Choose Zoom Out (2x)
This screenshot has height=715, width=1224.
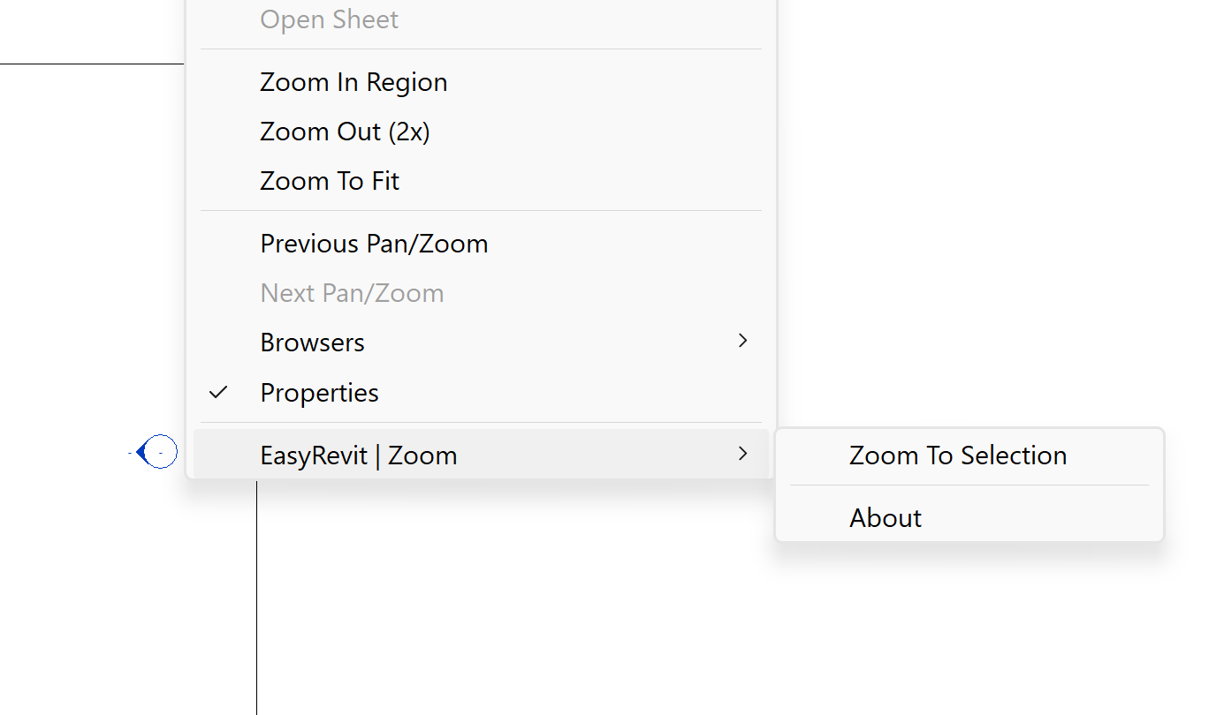point(345,132)
